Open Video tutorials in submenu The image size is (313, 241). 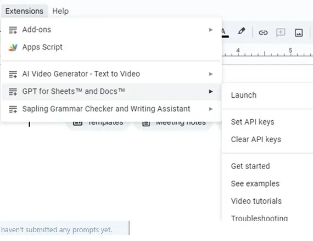tap(267, 201)
